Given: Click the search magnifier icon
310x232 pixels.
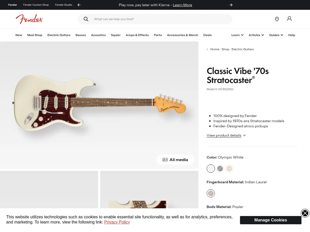Looking at the screenshot, I should 86,19.
